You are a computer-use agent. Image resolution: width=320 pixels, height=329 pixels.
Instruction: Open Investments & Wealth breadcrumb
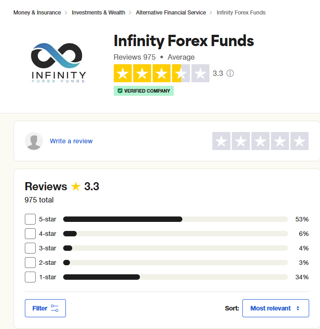click(x=98, y=13)
